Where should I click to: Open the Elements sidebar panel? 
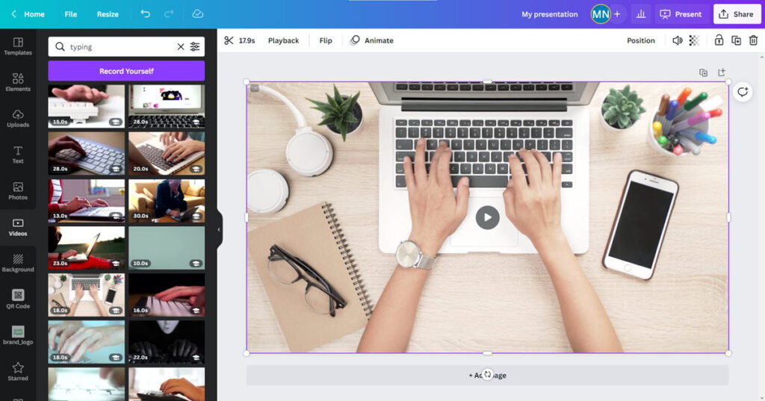(18, 82)
